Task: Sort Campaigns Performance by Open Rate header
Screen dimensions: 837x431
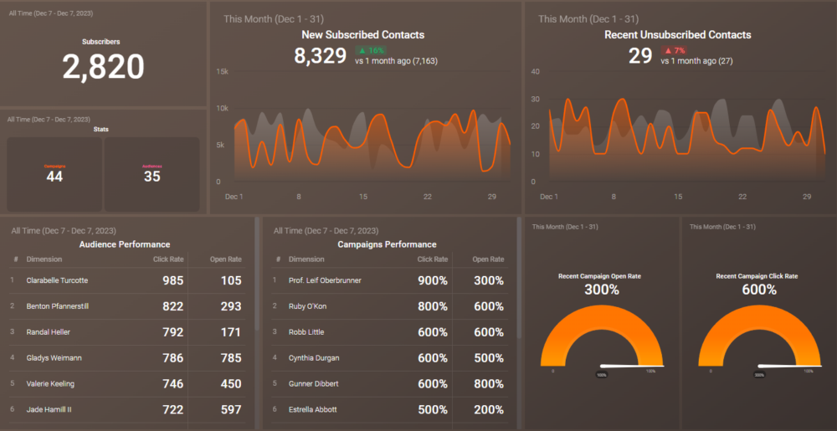Action: coord(488,259)
